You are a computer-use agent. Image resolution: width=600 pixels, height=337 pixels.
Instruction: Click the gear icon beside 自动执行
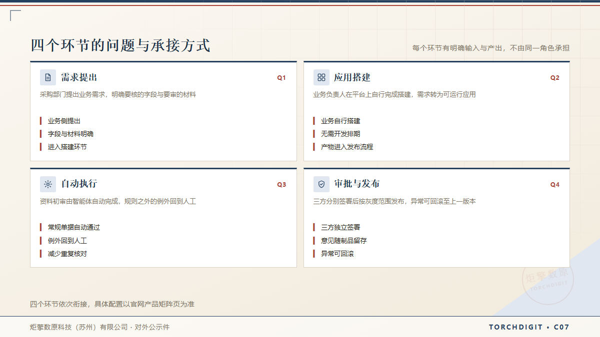(48, 184)
